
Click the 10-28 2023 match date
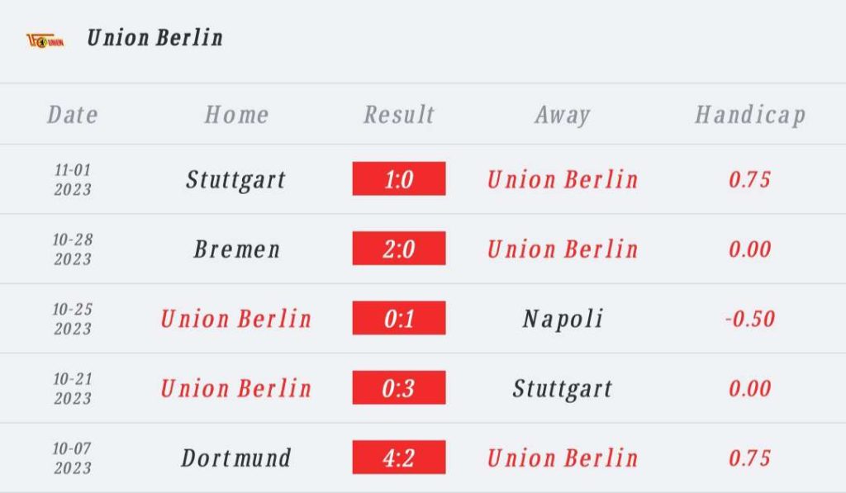point(73,249)
